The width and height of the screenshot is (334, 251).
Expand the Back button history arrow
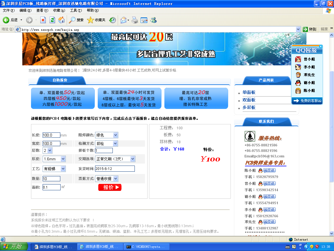pyautogui.click(x=21, y=20)
